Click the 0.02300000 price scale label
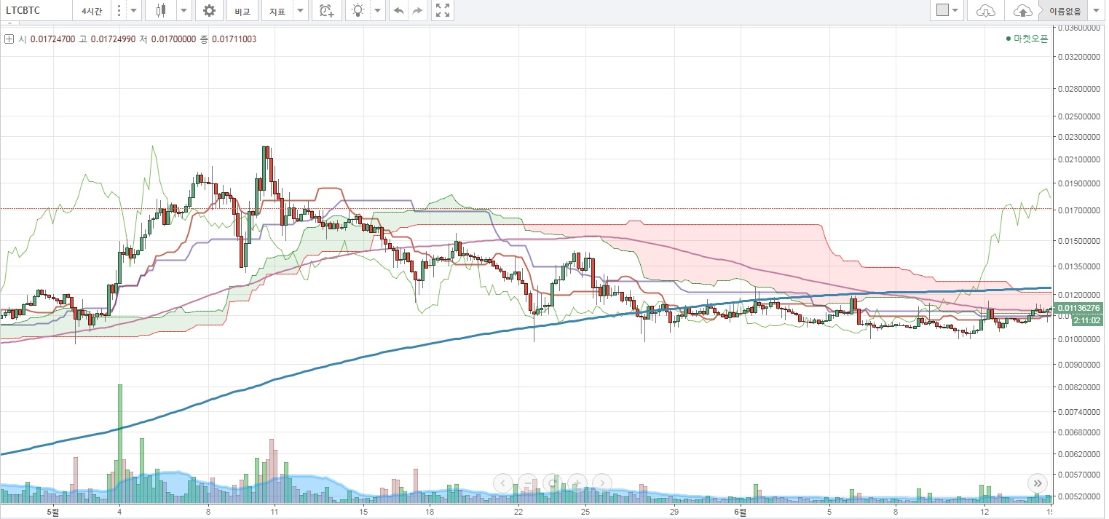Viewport: 1109px width, 519px height. coord(1080,137)
